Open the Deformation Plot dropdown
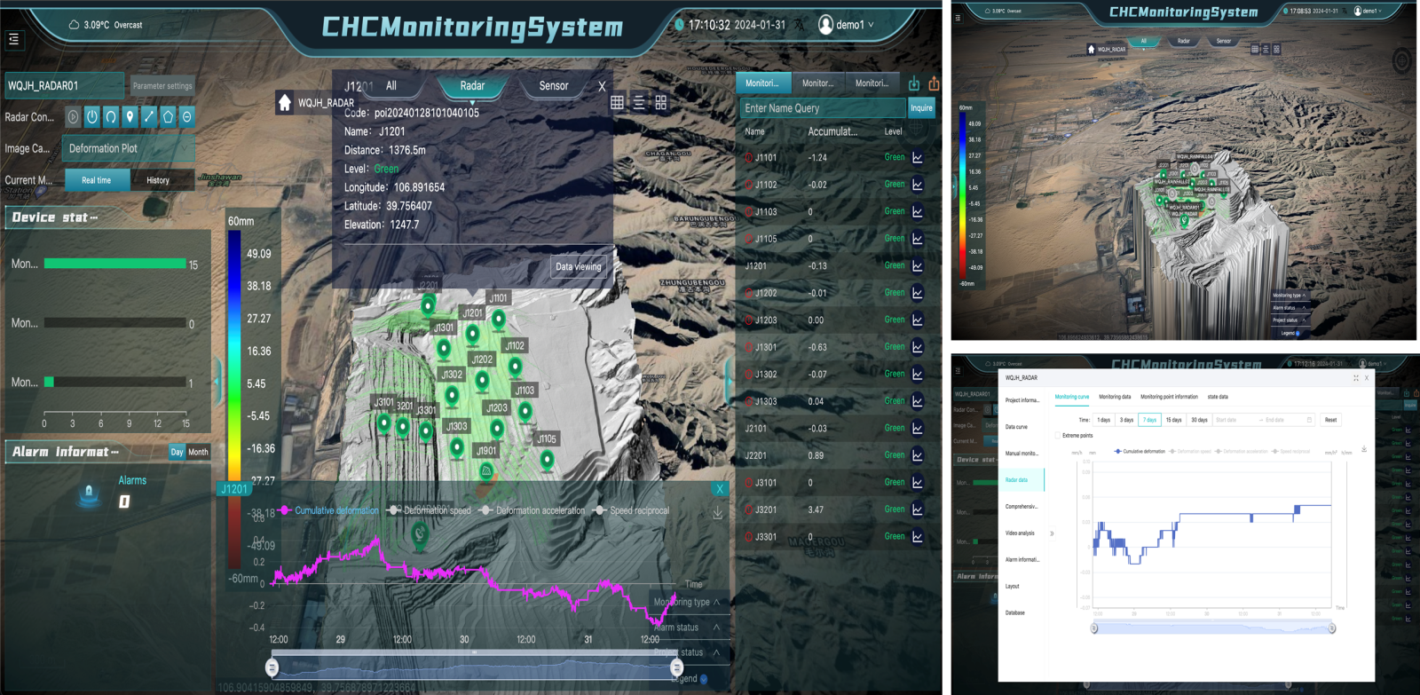Viewport: 1420px width, 695px height. (x=128, y=148)
